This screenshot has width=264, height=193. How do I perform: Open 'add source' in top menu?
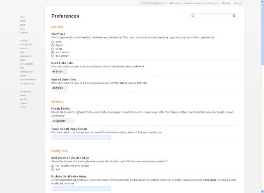click(175, 3)
